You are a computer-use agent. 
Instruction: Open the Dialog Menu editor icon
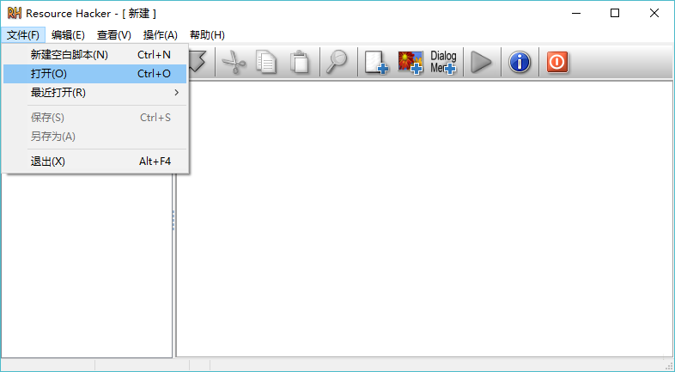click(x=443, y=63)
